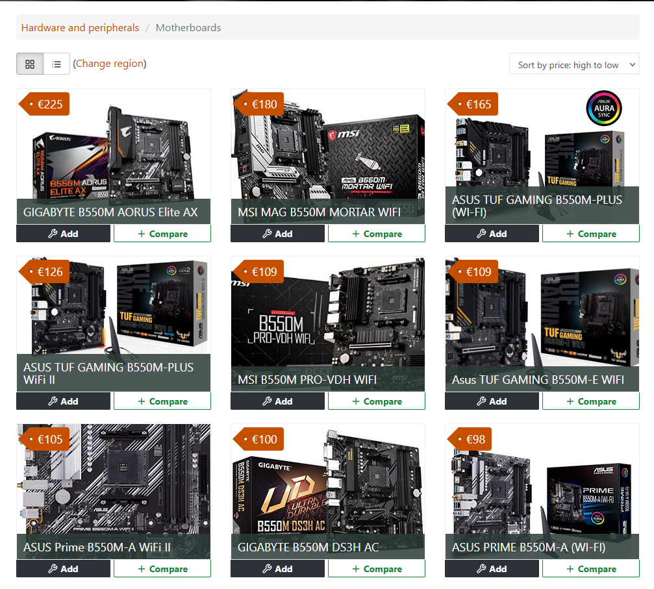Add MSI B550M PRO-VDH WIFI

278,401
